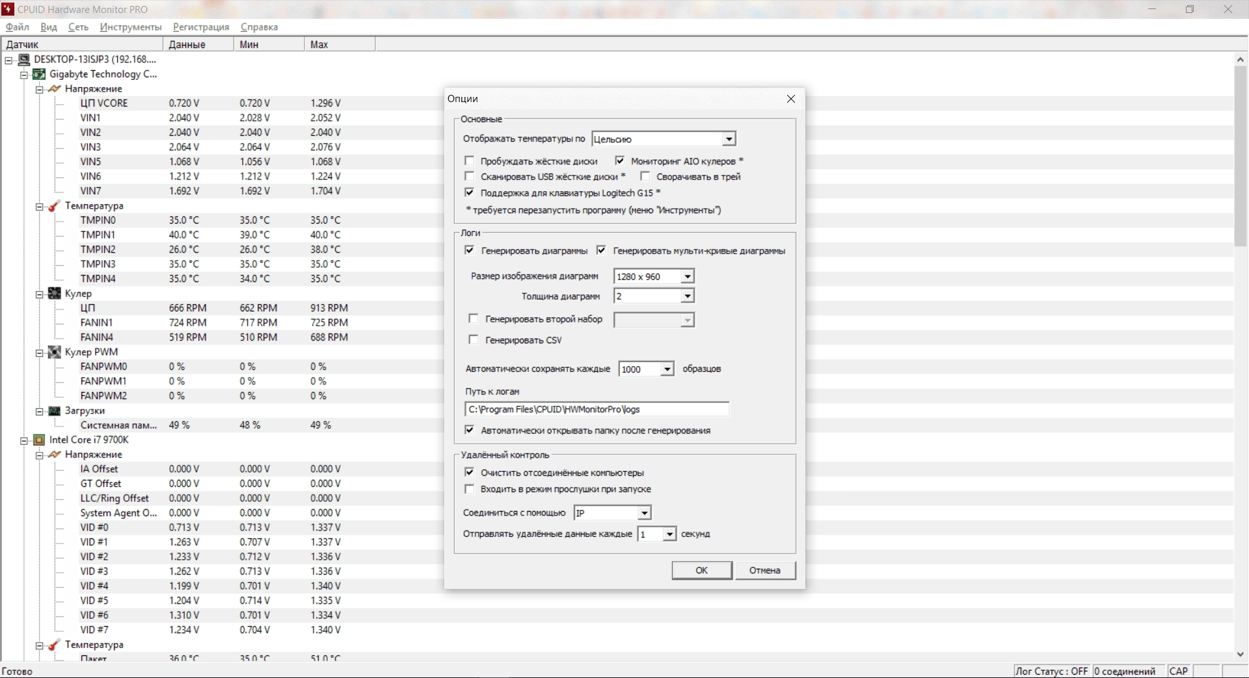
Task: Open the Регистрация menu
Action: coord(201,27)
